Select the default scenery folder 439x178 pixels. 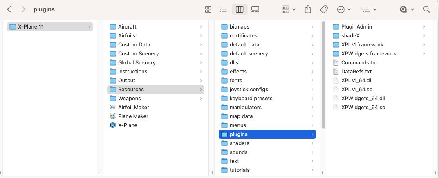[x=267, y=54]
